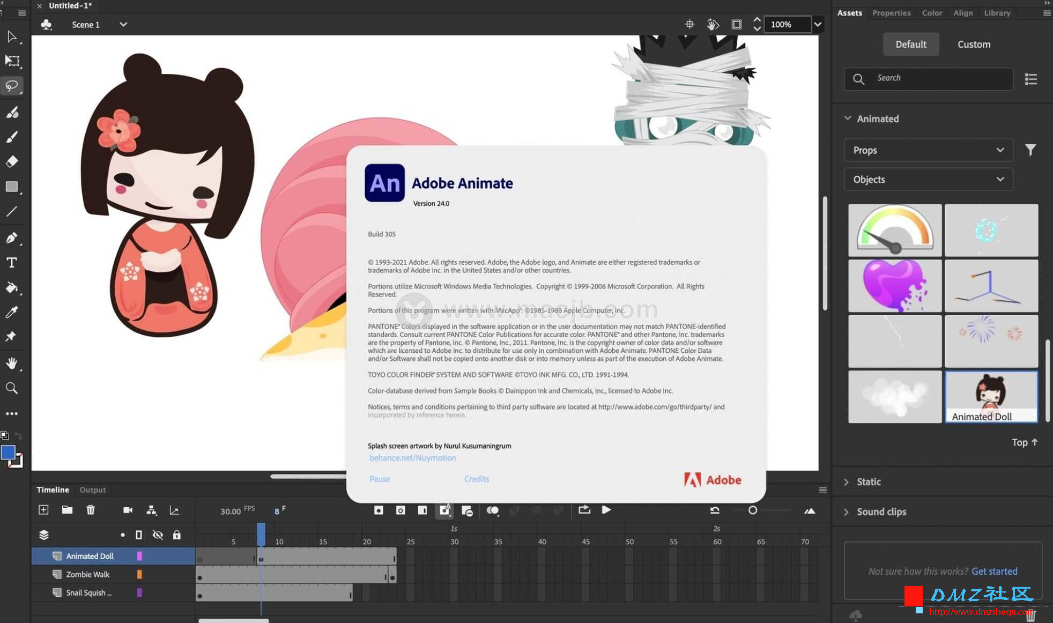Toggle clip content outside stage

pyautogui.click(x=737, y=24)
